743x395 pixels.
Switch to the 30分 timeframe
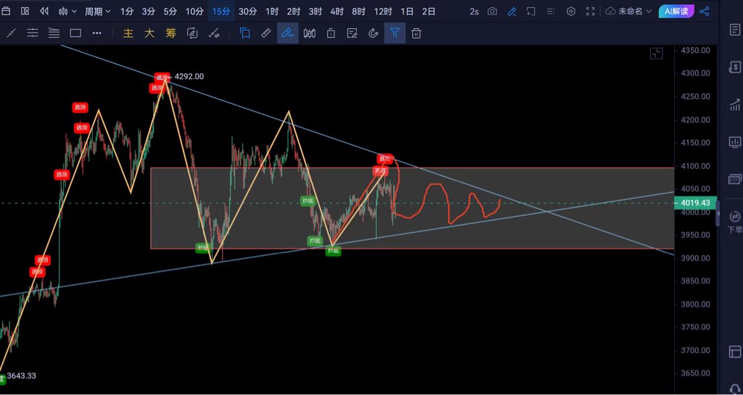[247, 12]
